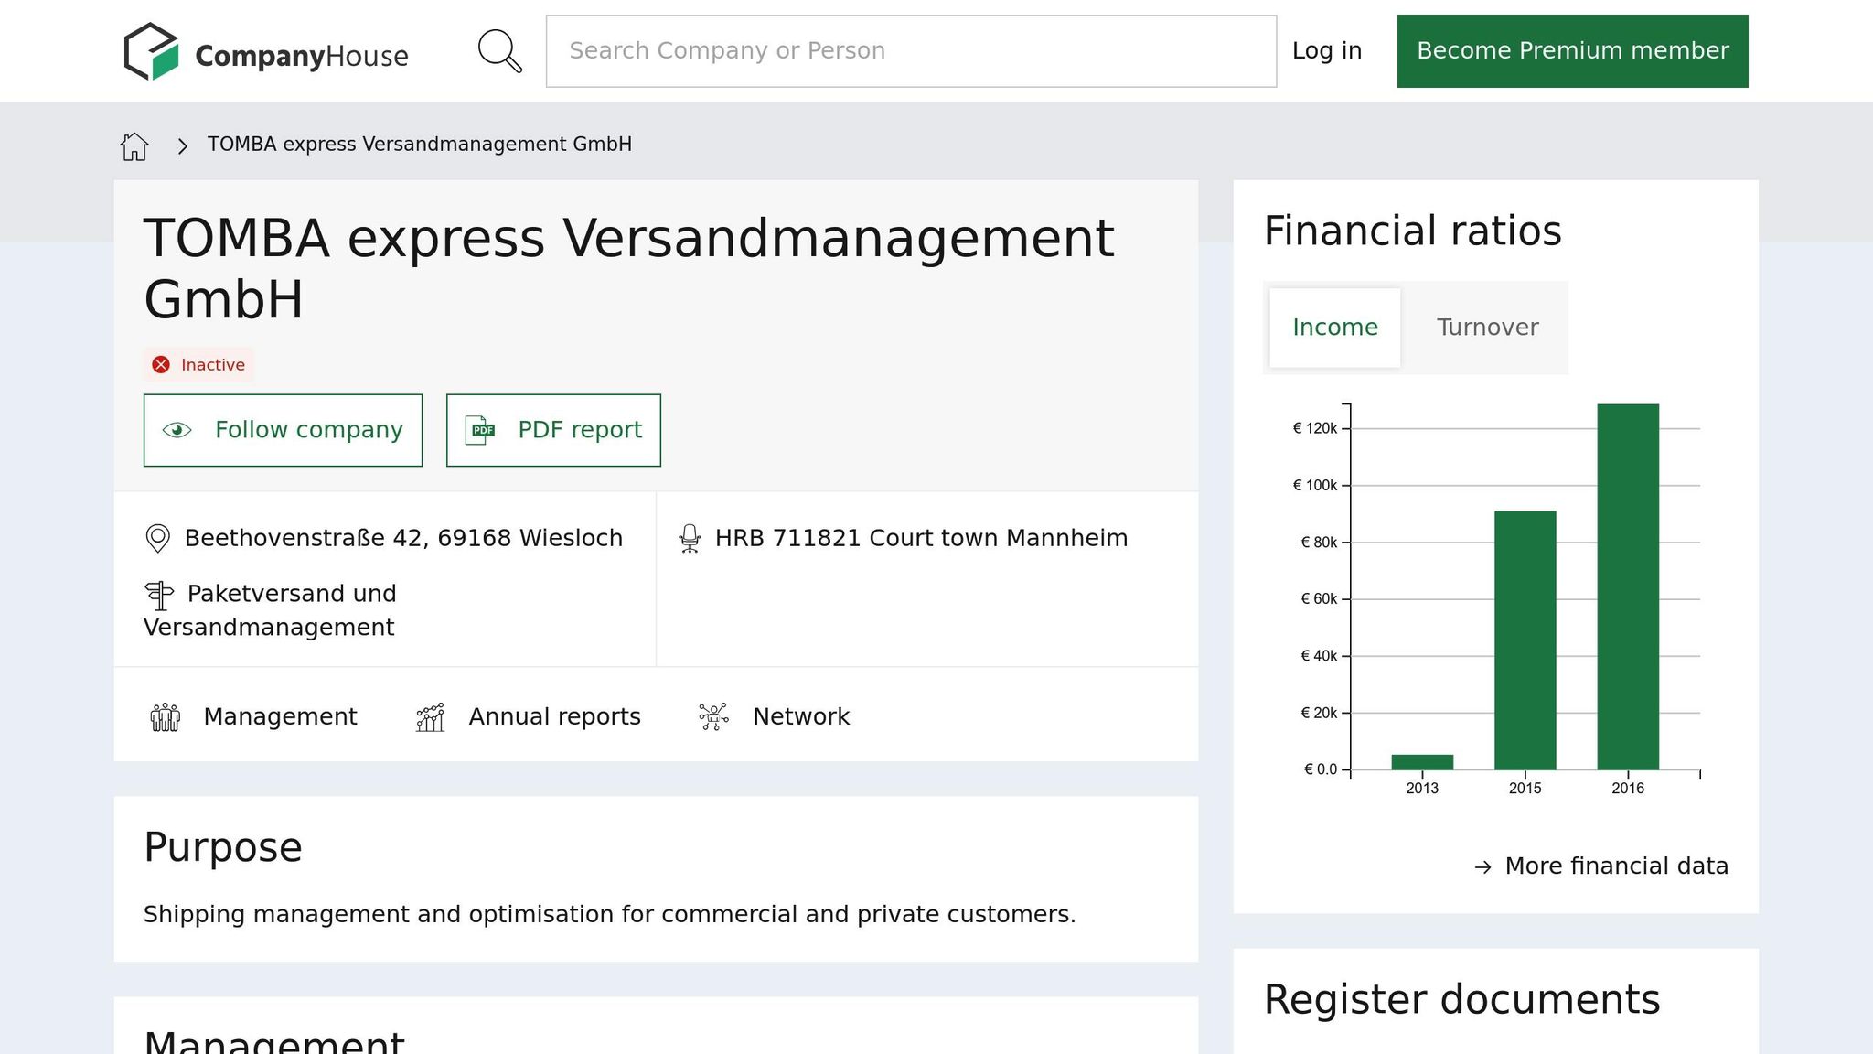Click the € 120k axis label

(1315, 428)
